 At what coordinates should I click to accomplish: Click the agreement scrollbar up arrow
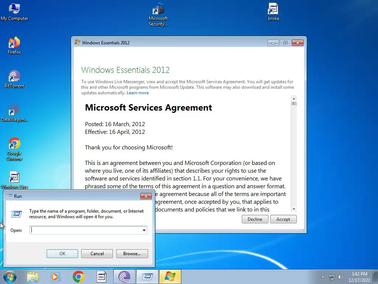[x=293, y=98]
